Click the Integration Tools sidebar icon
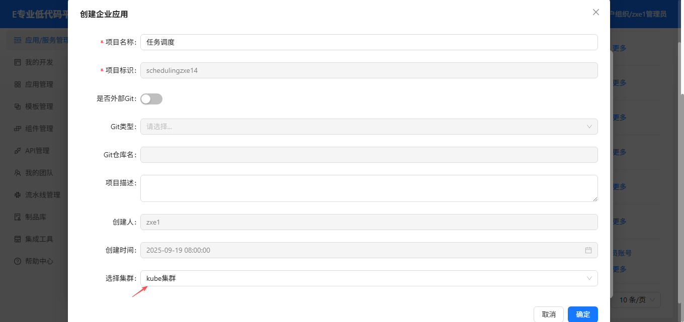Viewport: 684px width, 322px height. (x=18, y=239)
